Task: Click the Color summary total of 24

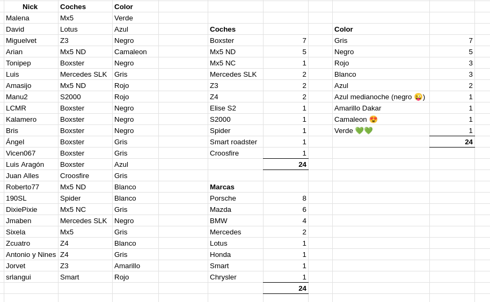Action: (x=452, y=142)
